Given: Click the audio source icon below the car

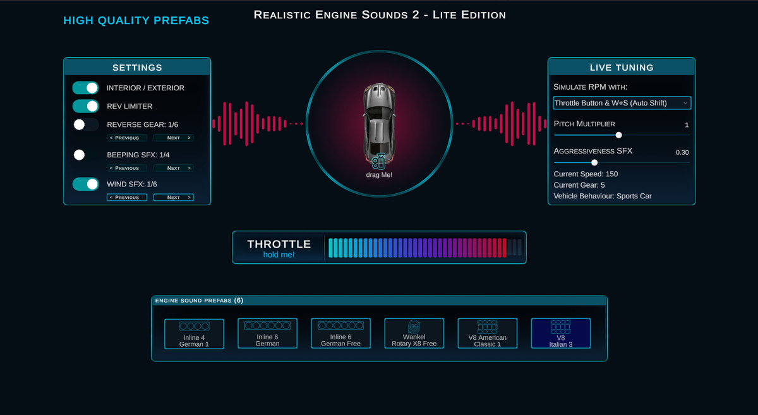Looking at the screenshot, I should (379, 161).
